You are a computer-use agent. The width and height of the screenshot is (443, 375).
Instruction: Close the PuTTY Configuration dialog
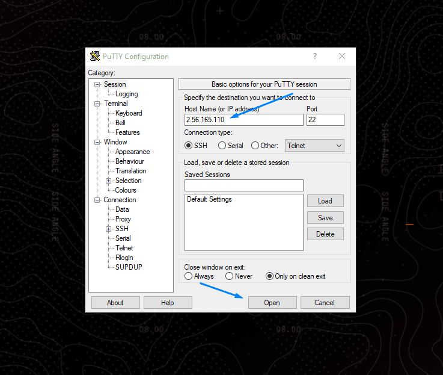[342, 56]
